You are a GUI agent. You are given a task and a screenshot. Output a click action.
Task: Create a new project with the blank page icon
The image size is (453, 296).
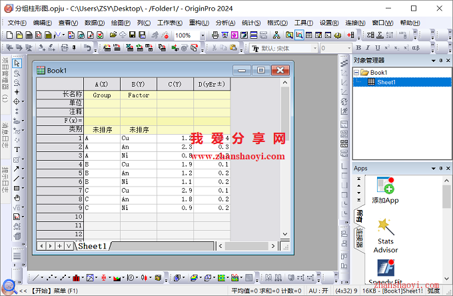(x=9, y=35)
